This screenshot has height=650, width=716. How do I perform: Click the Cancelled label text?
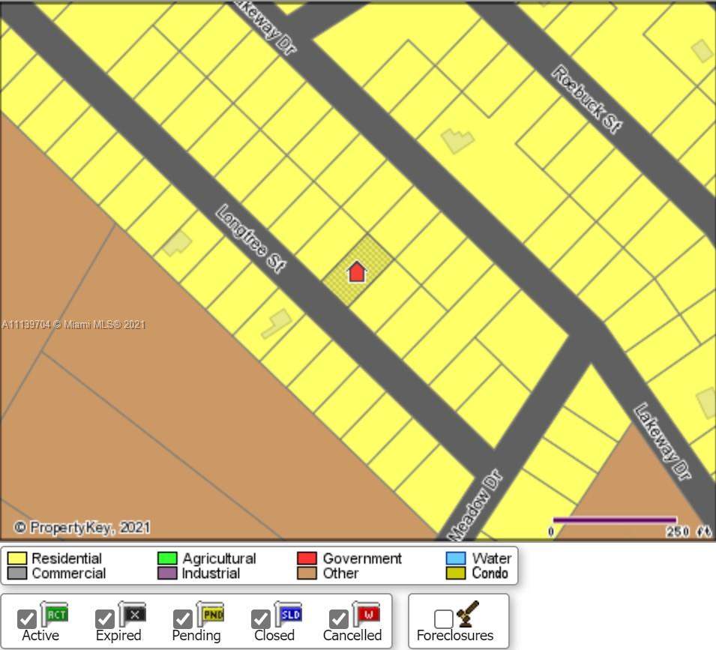pos(352,636)
